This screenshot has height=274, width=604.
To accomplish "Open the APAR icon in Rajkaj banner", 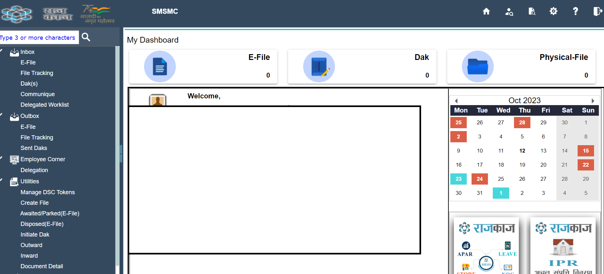I will 466,246.
